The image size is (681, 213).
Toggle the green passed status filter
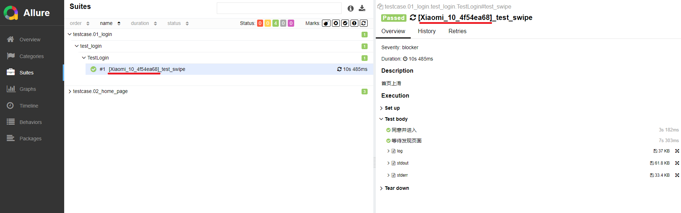pos(276,23)
